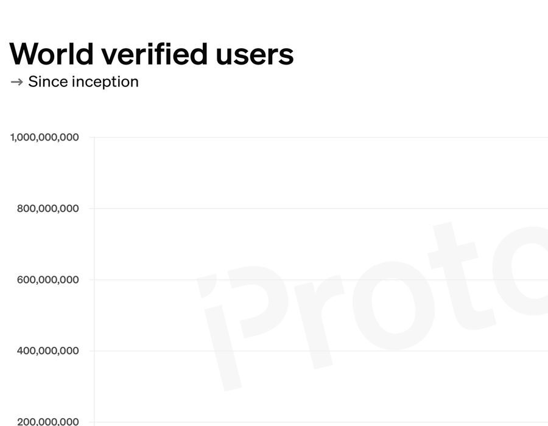Click the 1,000,000,000 y-axis label
This screenshot has height=426, width=548.
44,138
